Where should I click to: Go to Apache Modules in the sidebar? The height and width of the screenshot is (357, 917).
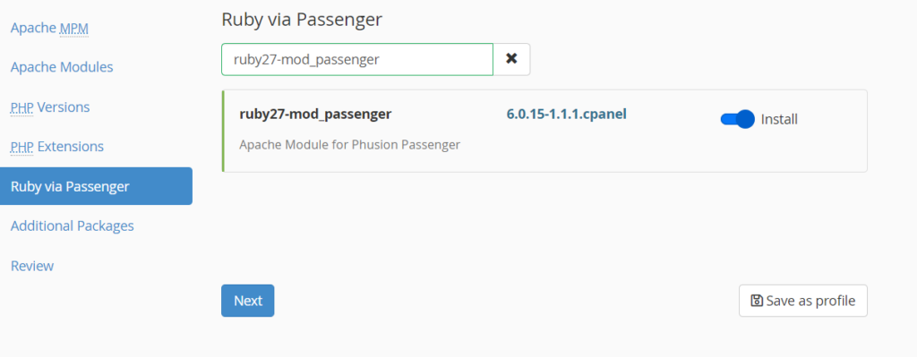62,67
